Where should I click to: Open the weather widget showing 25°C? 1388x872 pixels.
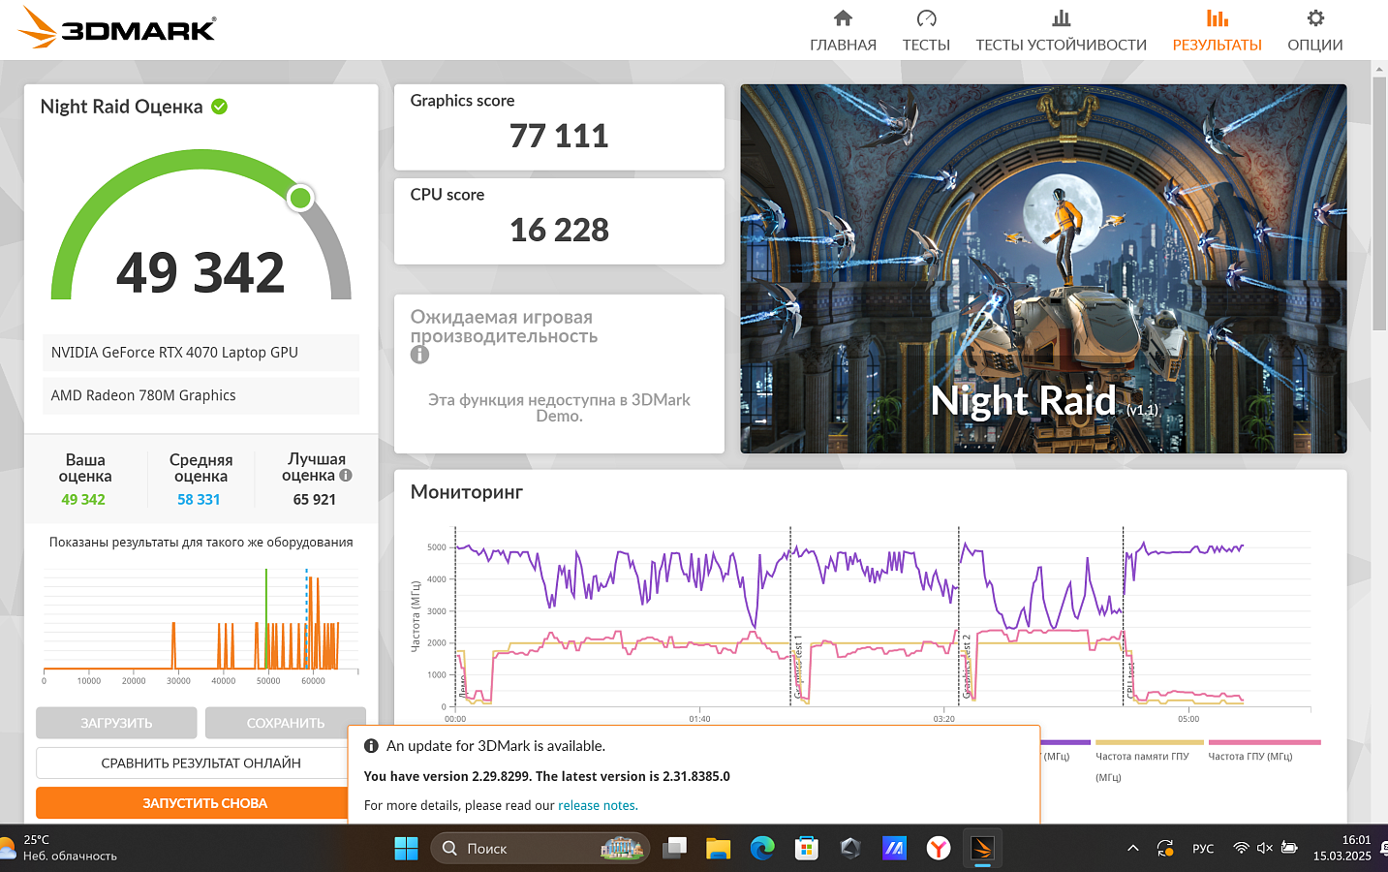coord(60,848)
